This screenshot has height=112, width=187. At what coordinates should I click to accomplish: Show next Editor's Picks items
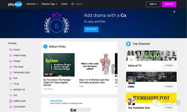point(114,69)
